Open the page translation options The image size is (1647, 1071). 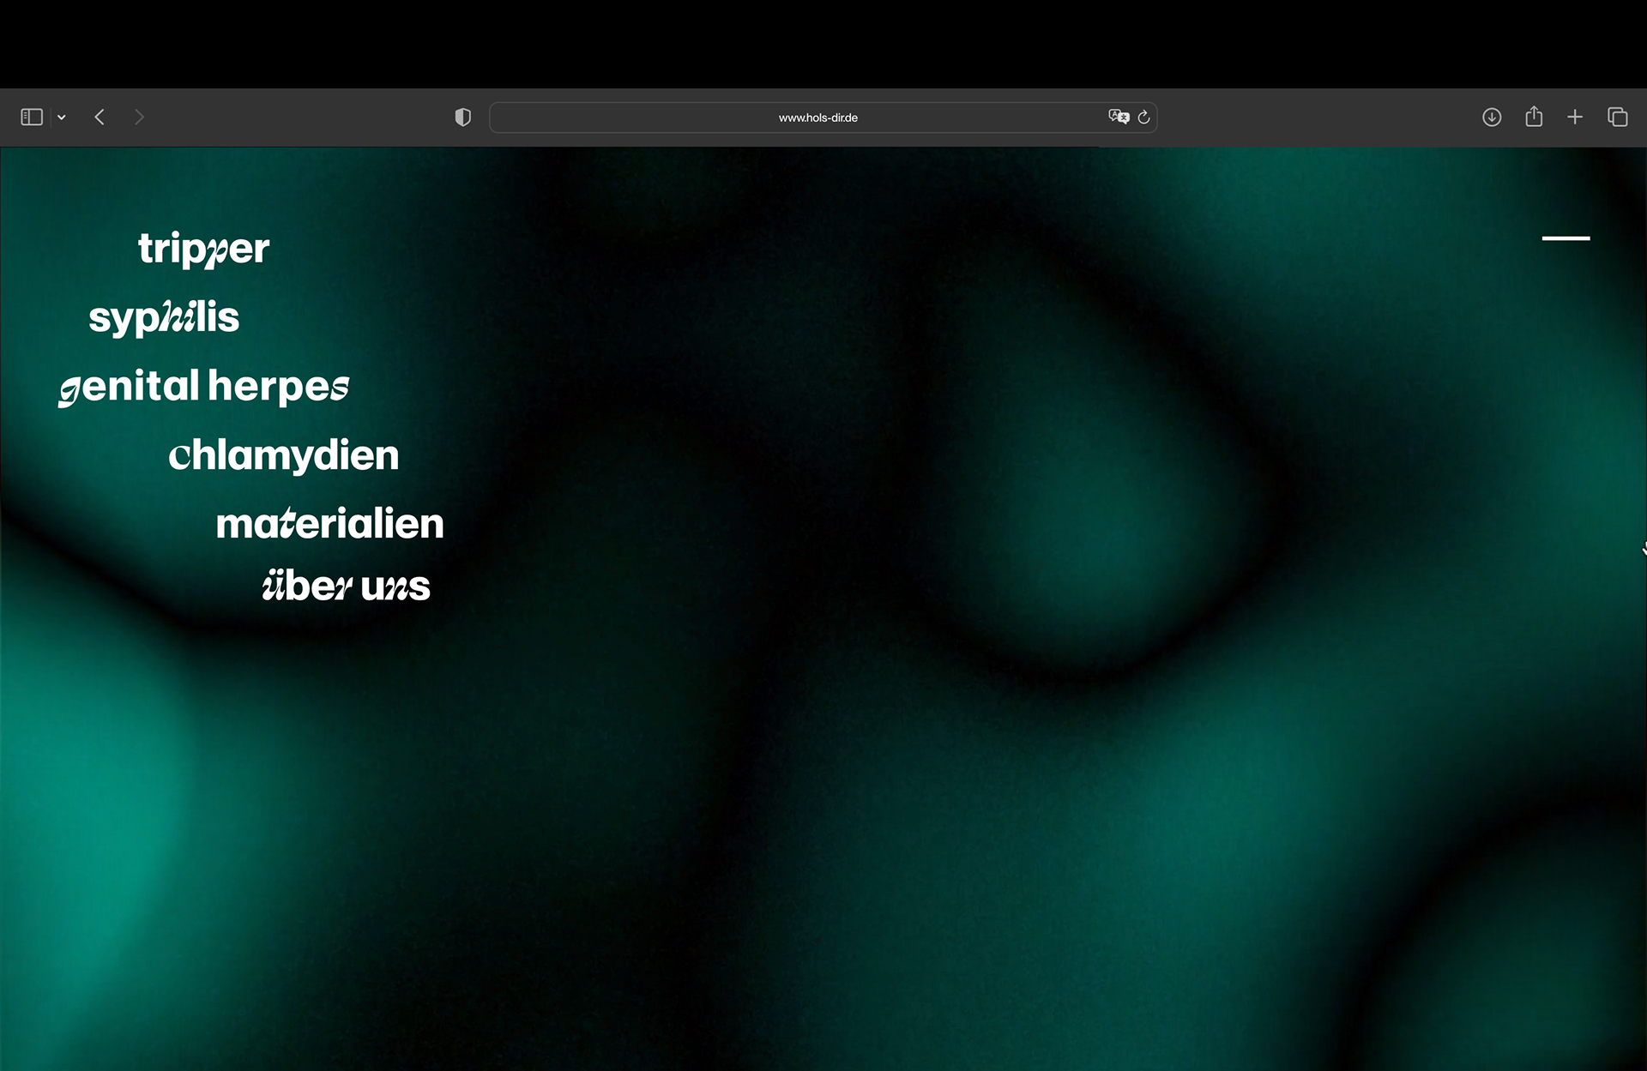pyautogui.click(x=1118, y=117)
